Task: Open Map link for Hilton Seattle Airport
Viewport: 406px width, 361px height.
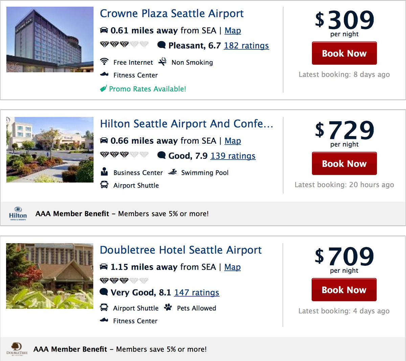Action: (x=233, y=141)
